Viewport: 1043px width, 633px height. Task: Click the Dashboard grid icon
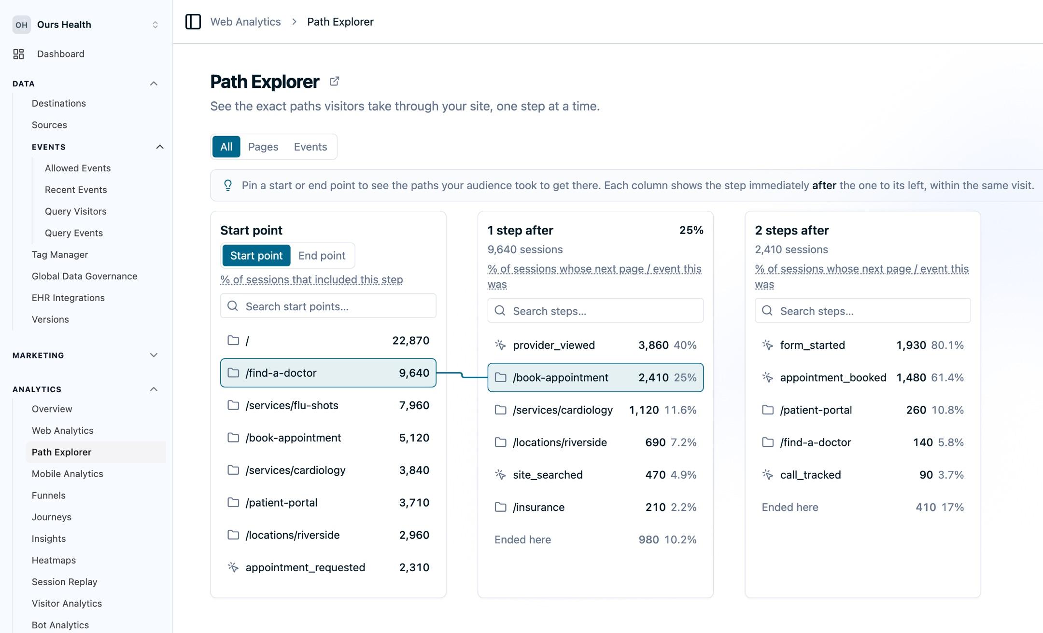[18, 54]
